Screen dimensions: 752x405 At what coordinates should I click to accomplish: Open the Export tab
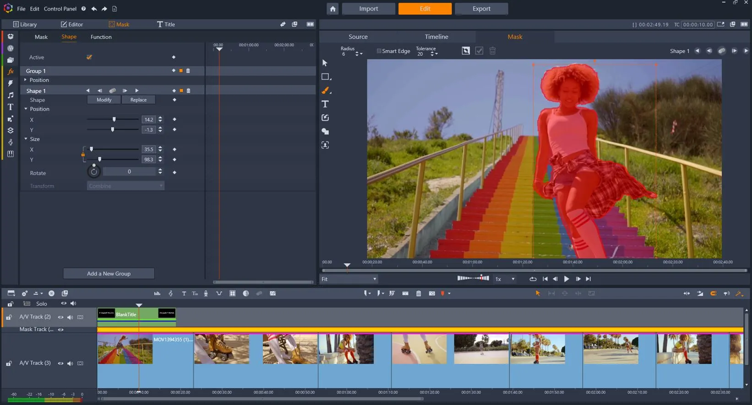pos(481,9)
